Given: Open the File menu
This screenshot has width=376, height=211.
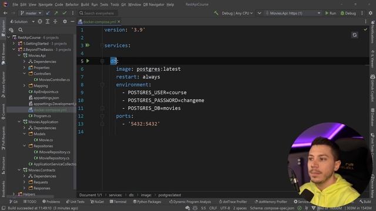Looking at the screenshot, I should 15,5.
